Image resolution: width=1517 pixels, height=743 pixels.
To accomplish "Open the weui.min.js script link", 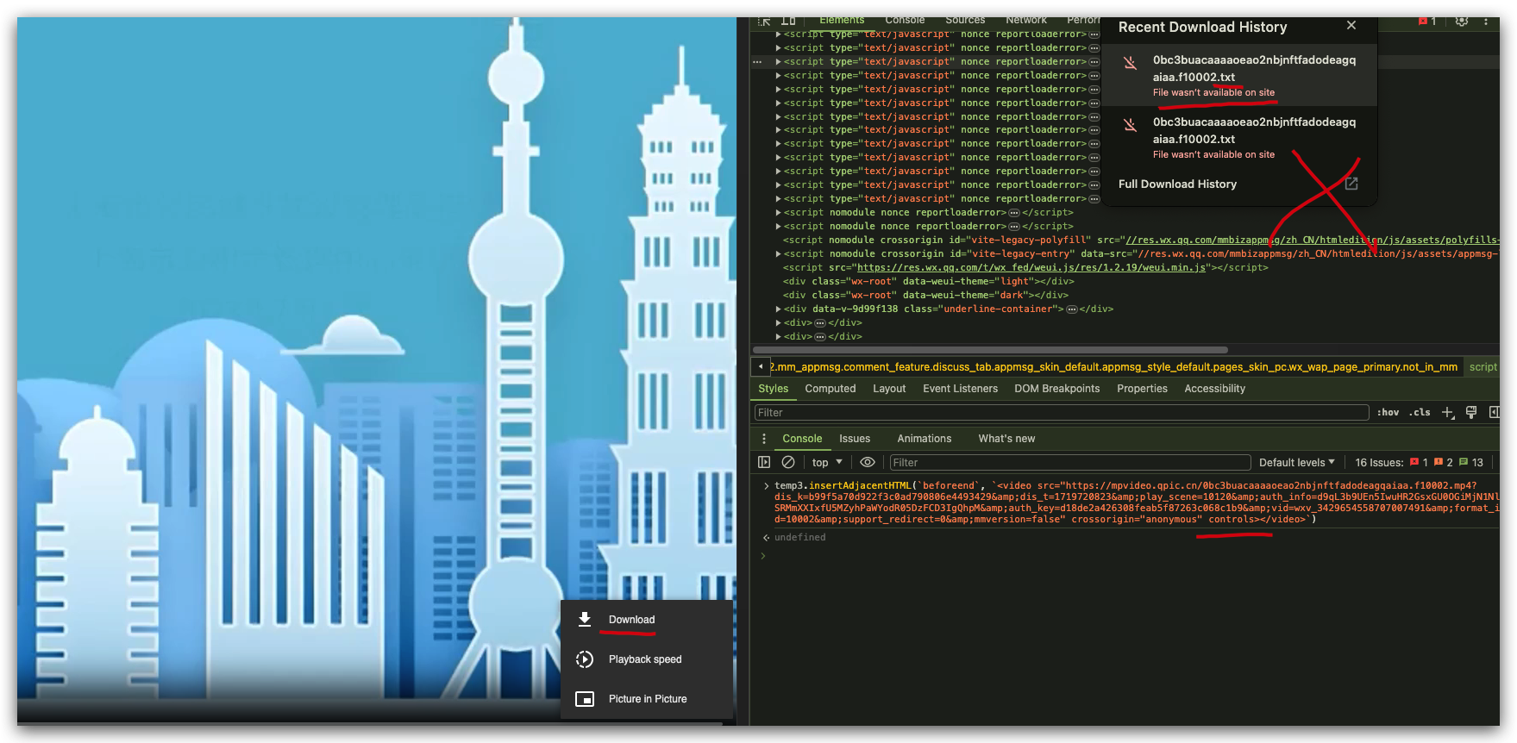I will coord(1031,268).
